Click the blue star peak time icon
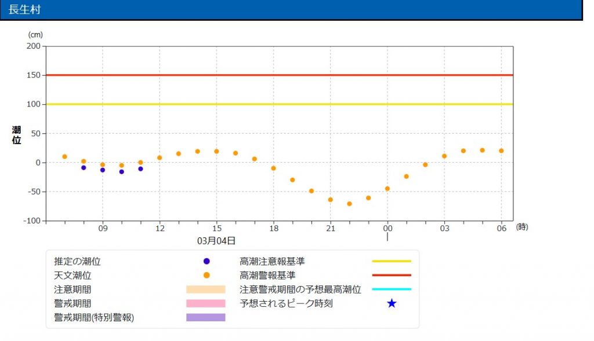This screenshot has height=341, width=594. point(392,303)
